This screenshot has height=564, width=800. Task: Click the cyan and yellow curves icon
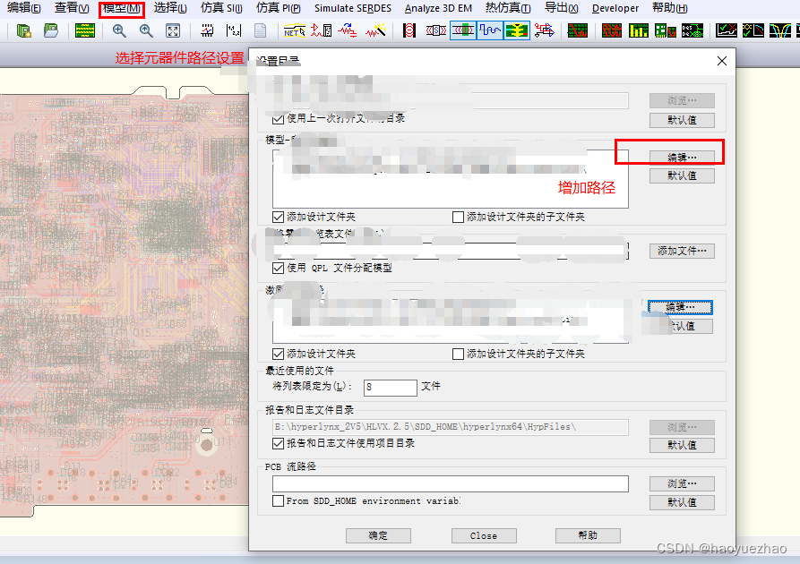tap(780, 31)
